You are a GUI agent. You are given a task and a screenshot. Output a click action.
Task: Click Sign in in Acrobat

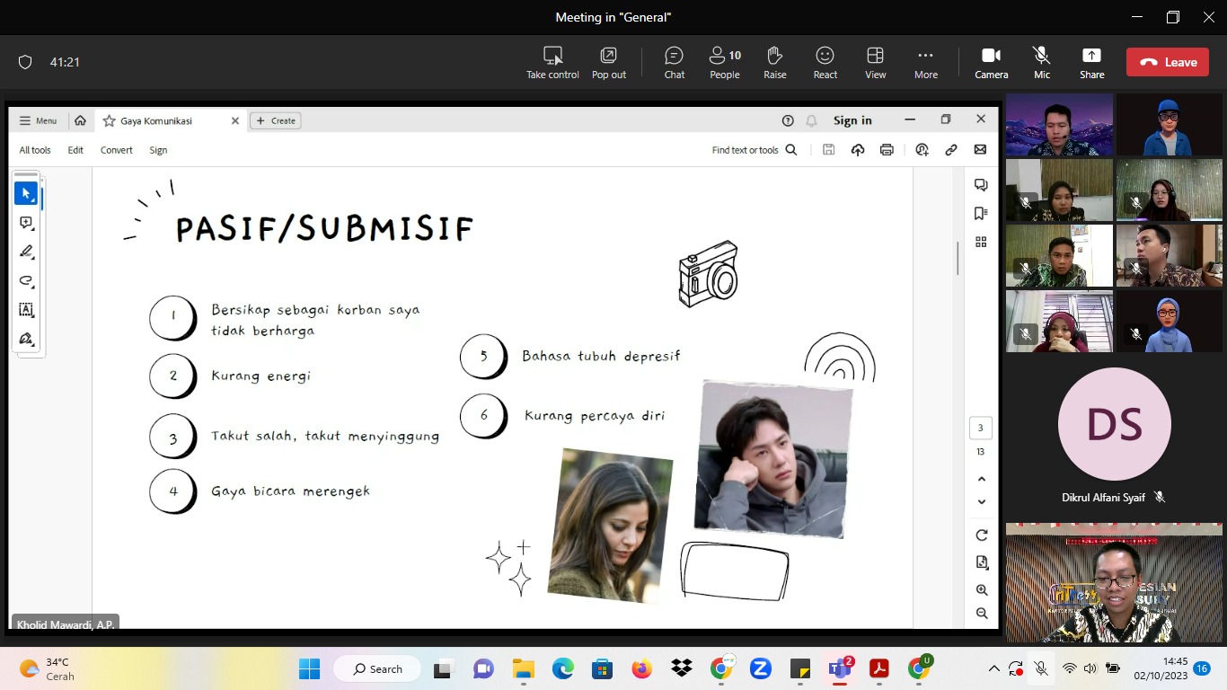pyautogui.click(x=852, y=120)
